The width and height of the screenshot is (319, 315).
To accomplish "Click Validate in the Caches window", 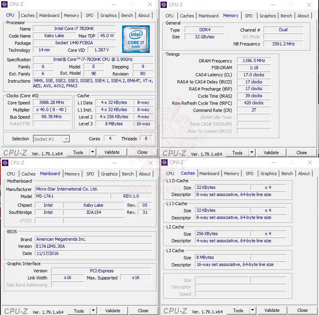I will coord(272,310).
